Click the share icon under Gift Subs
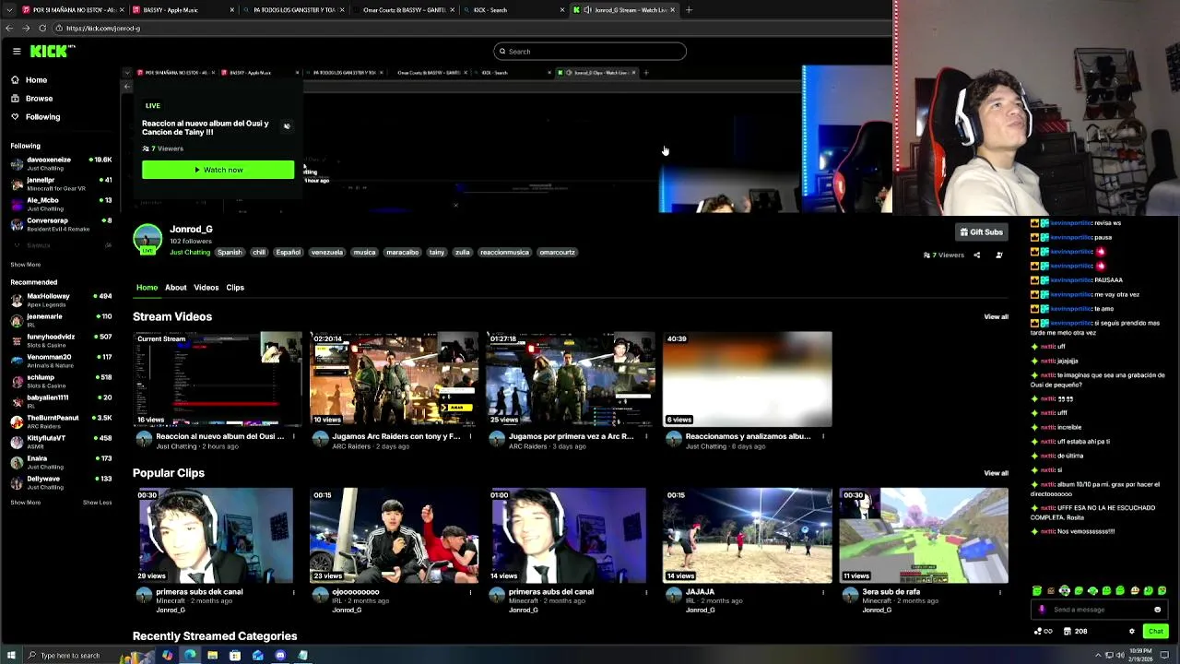 (977, 255)
